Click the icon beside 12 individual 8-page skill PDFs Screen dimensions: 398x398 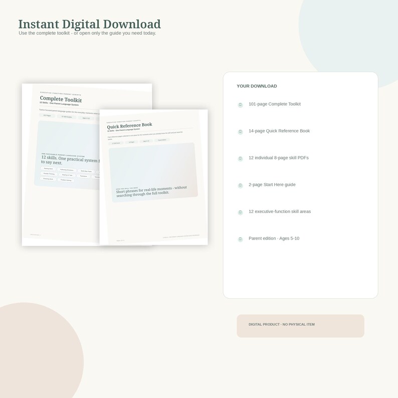coord(240,158)
